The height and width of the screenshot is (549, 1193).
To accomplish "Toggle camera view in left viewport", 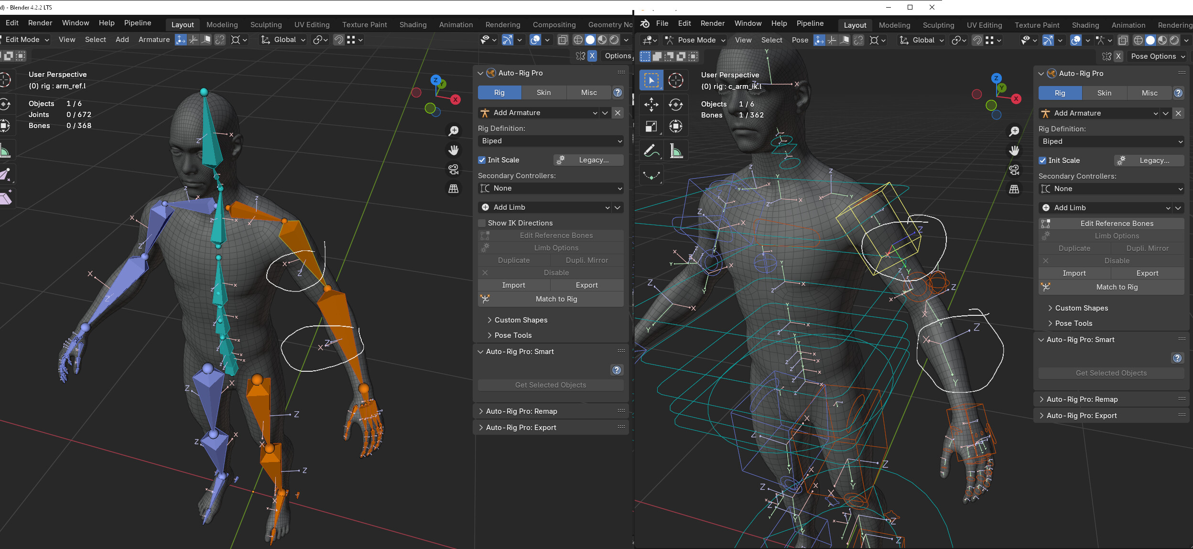I will pyautogui.click(x=454, y=169).
